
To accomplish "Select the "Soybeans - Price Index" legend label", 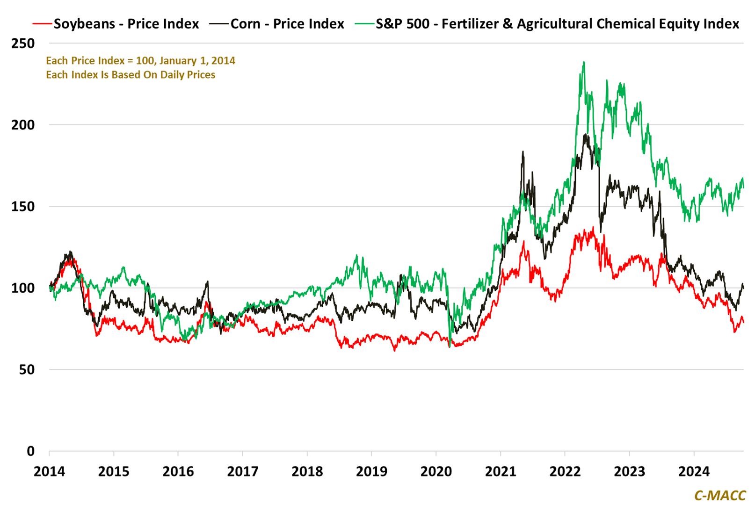I will (126, 24).
